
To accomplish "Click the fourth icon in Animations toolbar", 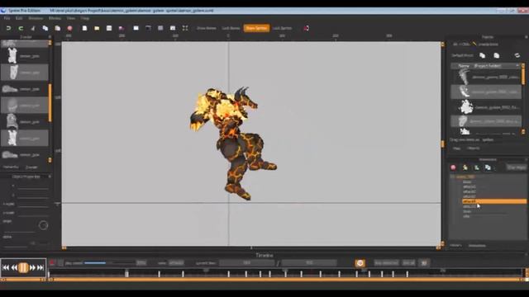I will tap(488, 167).
